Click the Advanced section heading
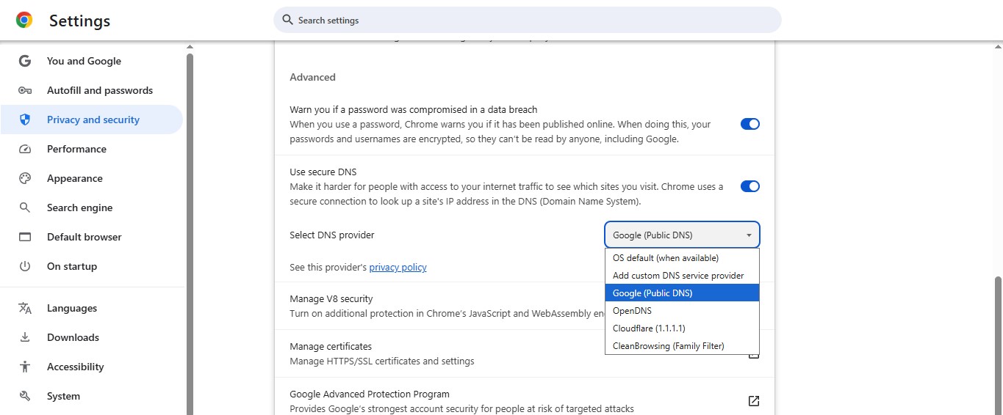The width and height of the screenshot is (1003, 415). click(x=312, y=77)
